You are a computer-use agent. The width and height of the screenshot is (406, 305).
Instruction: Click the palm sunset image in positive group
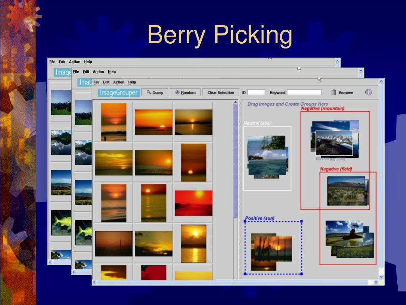click(273, 249)
